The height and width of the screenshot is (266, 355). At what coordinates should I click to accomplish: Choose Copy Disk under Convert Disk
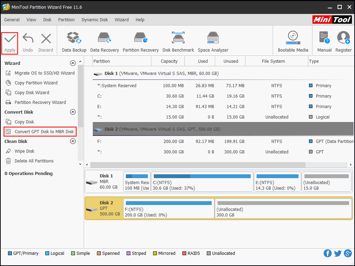20,122
